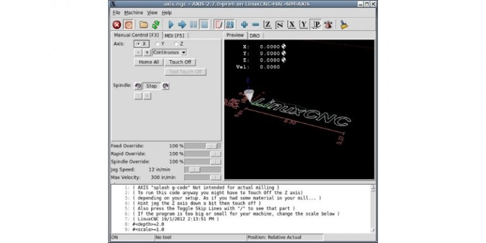Reload the current file with green arrows
This screenshot has width=486, height=243.
click(x=156, y=25)
